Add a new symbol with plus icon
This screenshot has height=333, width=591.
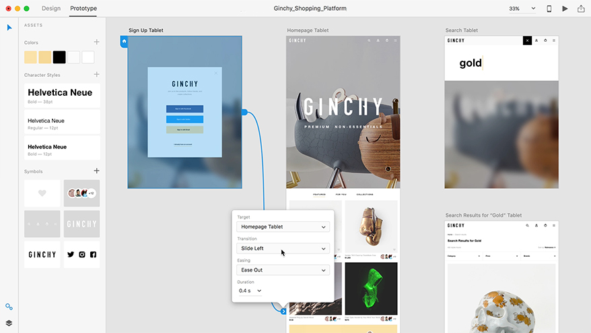click(96, 171)
